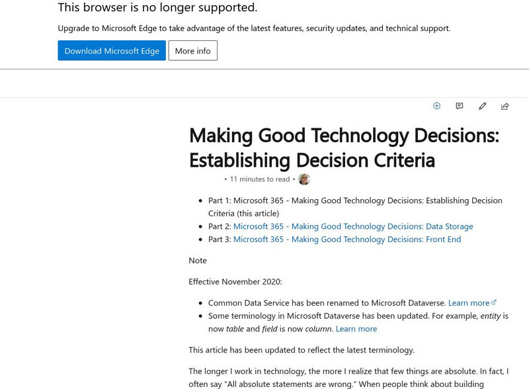This screenshot has width=529, height=389.
Task: Click Learn more link about terminology update
Action: [356, 329]
